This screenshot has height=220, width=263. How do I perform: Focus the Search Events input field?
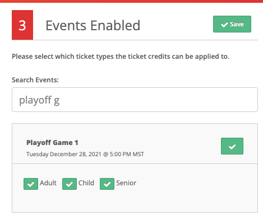(135, 100)
